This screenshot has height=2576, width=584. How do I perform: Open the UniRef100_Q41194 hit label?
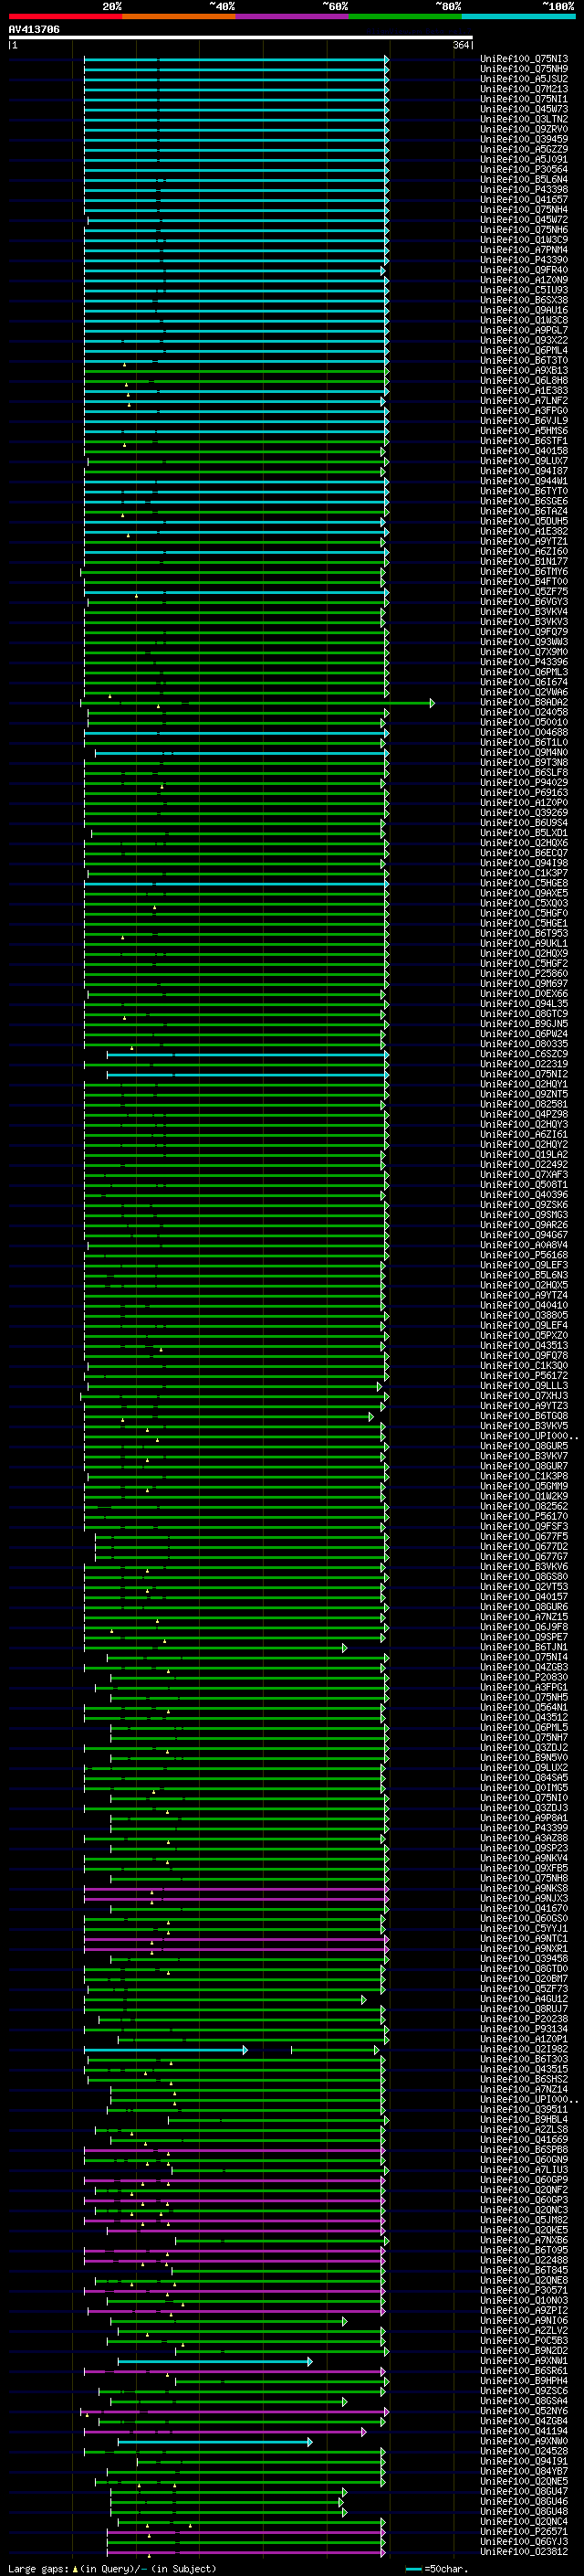pos(524,2432)
